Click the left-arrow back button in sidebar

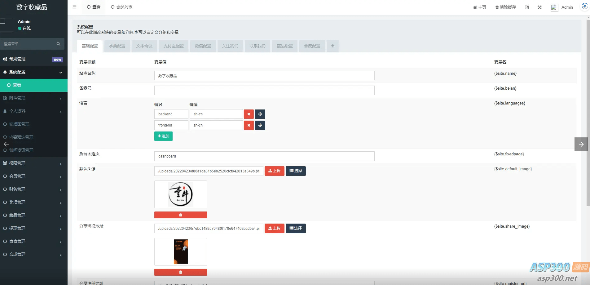point(6,144)
